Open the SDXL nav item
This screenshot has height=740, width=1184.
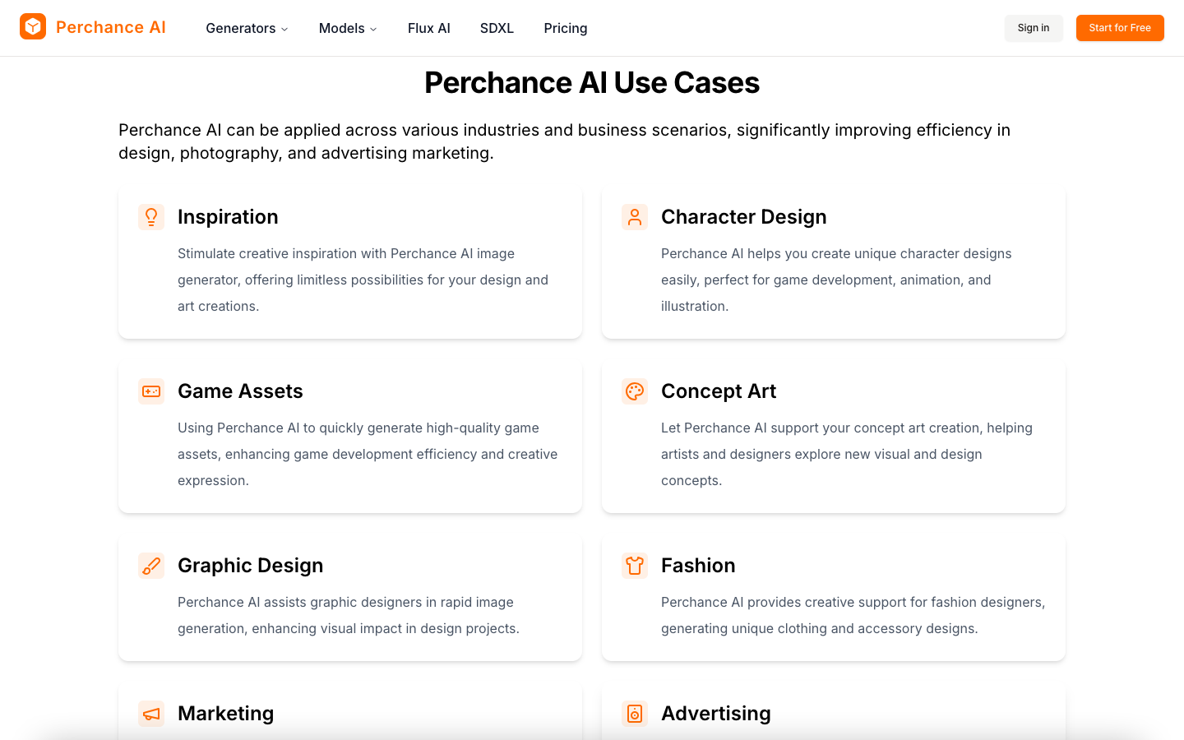pyautogui.click(x=497, y=28)
